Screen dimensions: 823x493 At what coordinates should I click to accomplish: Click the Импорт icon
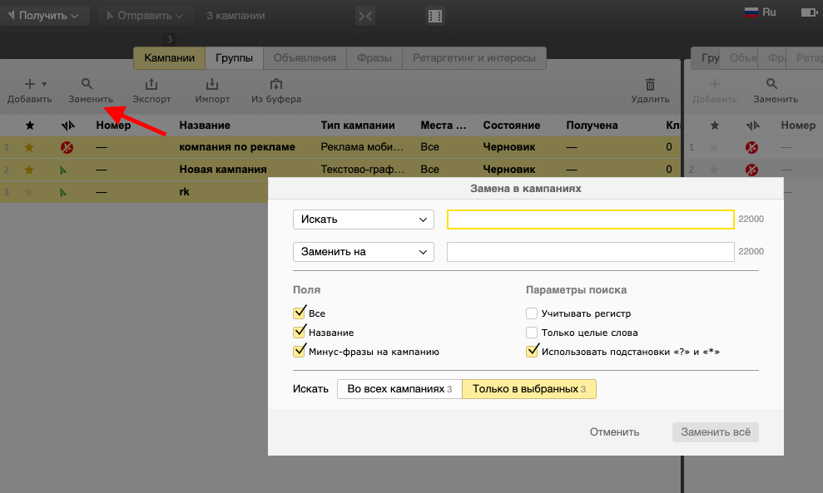click(x=212, y=84)
